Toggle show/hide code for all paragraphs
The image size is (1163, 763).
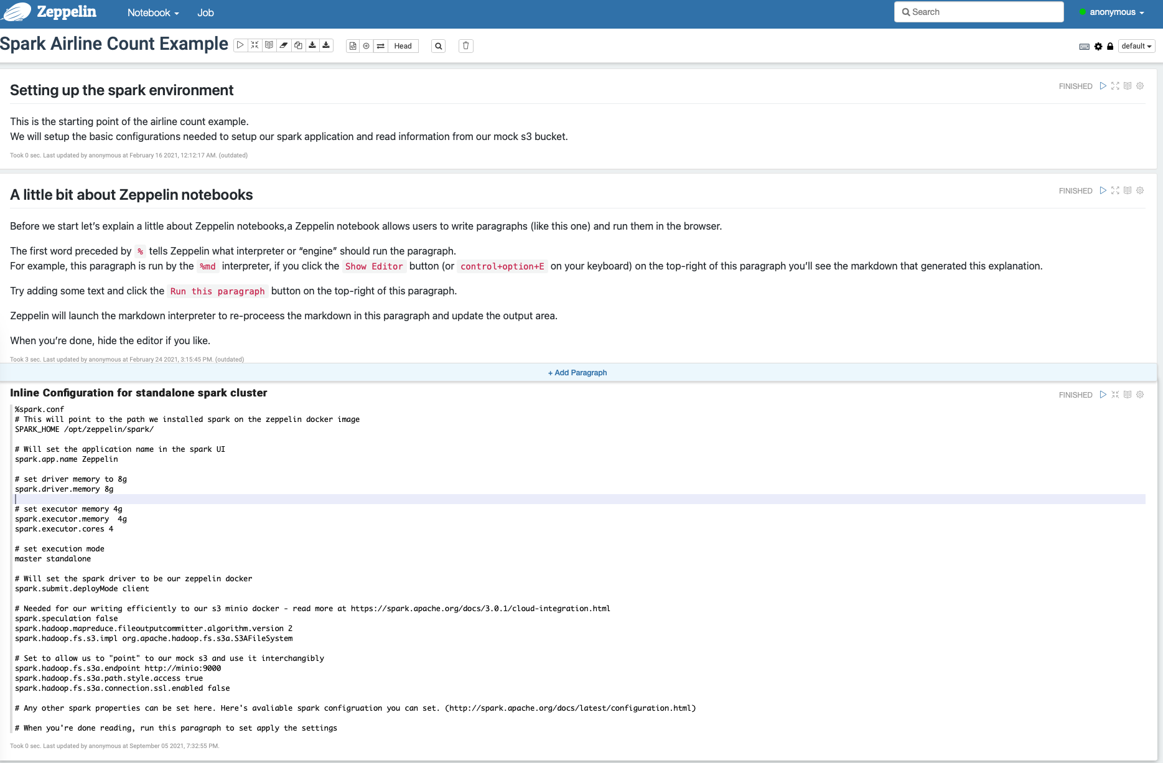pos(255,45)
